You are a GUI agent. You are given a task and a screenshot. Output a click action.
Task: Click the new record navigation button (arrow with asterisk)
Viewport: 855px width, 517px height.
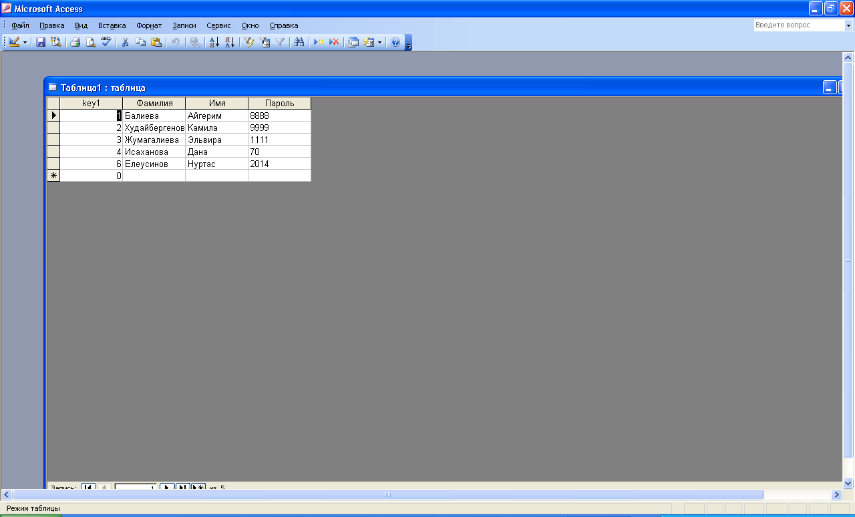(x=198, y=487)
